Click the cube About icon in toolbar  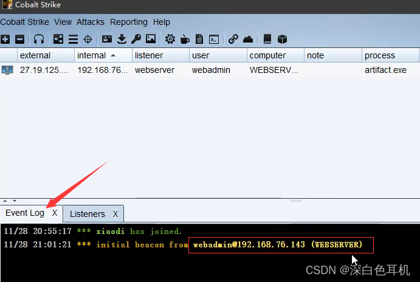[x=282, y=40]
